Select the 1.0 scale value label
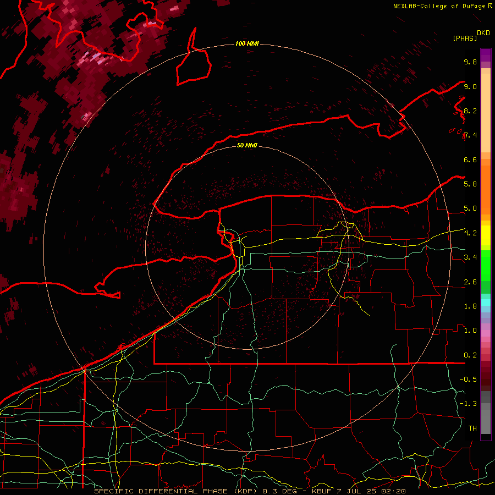Viewport: 495px width, 495px height. pyautogui.click(x=470, y=330)
